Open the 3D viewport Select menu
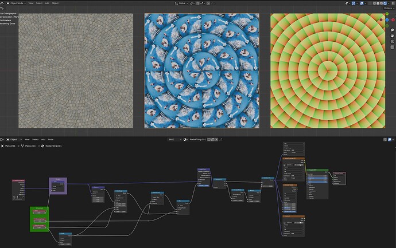 [x=39, y=3]
